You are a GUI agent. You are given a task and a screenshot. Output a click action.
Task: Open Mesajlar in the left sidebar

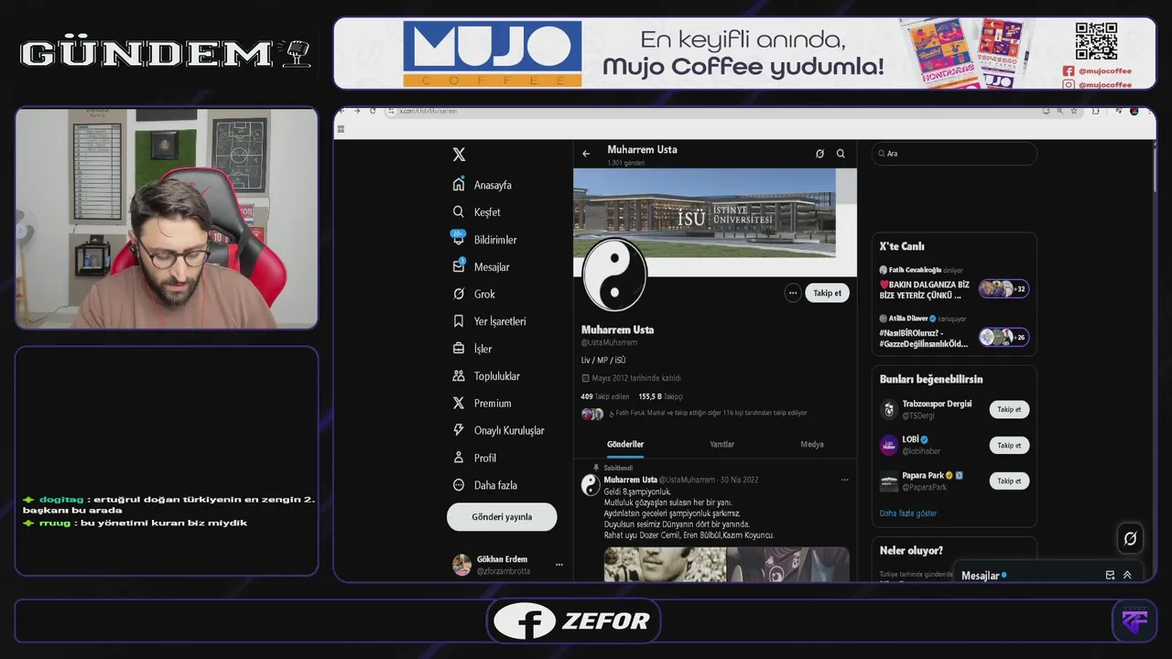[x=482, y=267]
